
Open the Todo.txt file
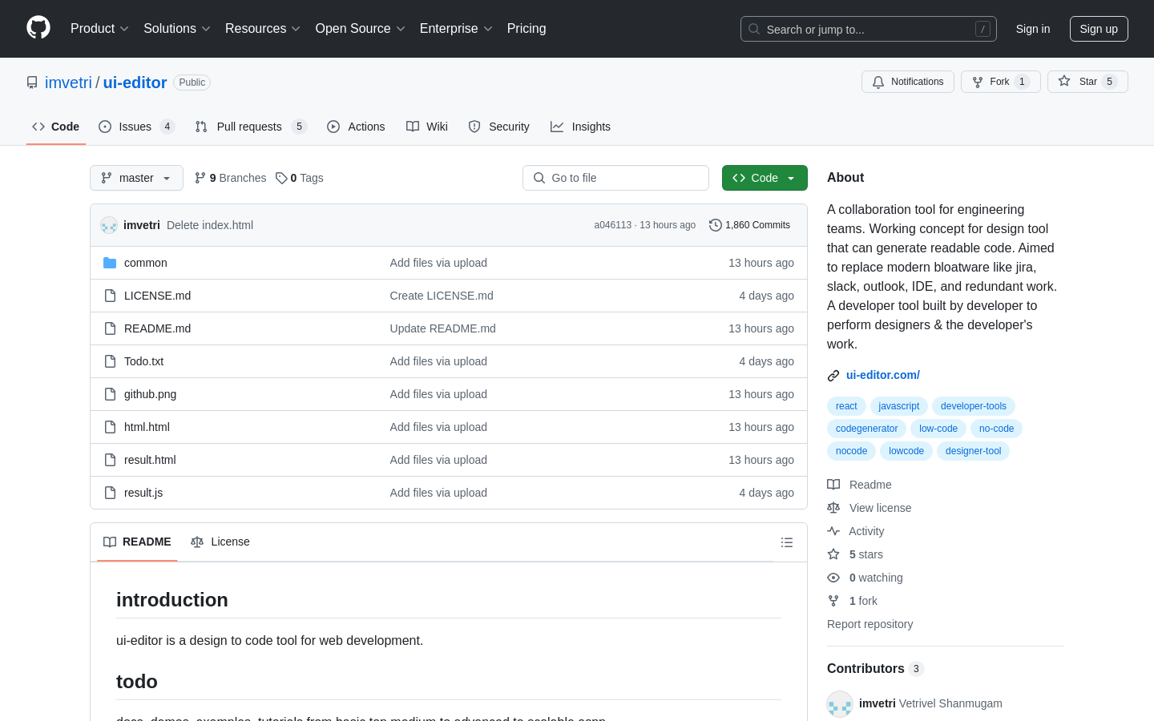(143, 361)
